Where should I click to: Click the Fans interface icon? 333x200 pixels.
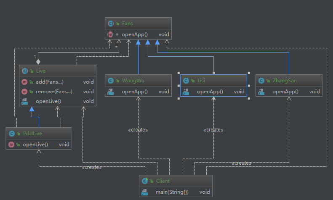(111, 24)
